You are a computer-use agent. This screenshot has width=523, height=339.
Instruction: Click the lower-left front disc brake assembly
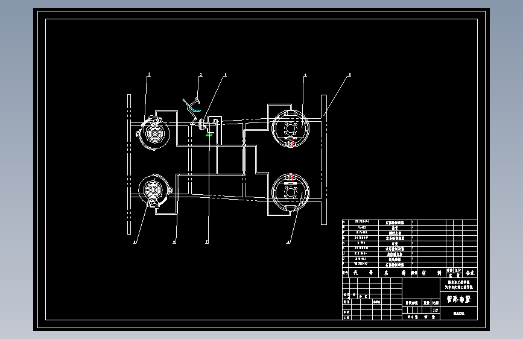(155, 191)
